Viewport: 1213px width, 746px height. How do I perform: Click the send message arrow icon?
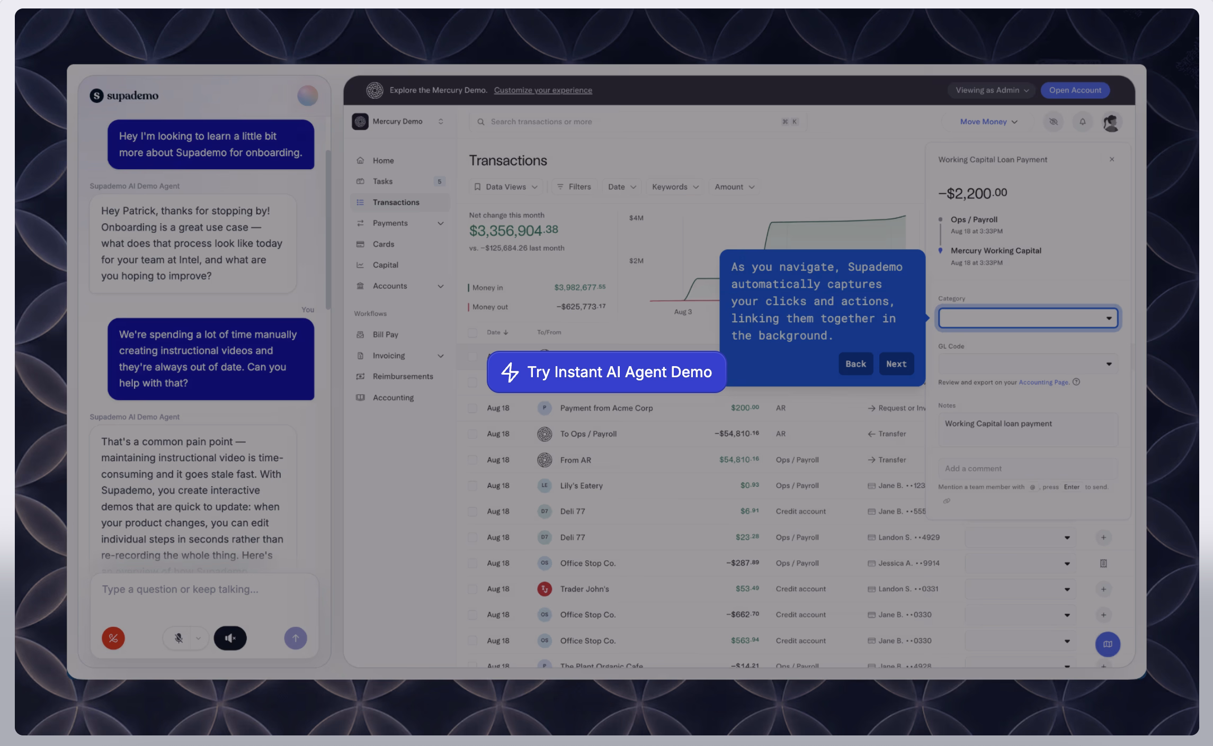pyautogui.click(x=296, y=638)
